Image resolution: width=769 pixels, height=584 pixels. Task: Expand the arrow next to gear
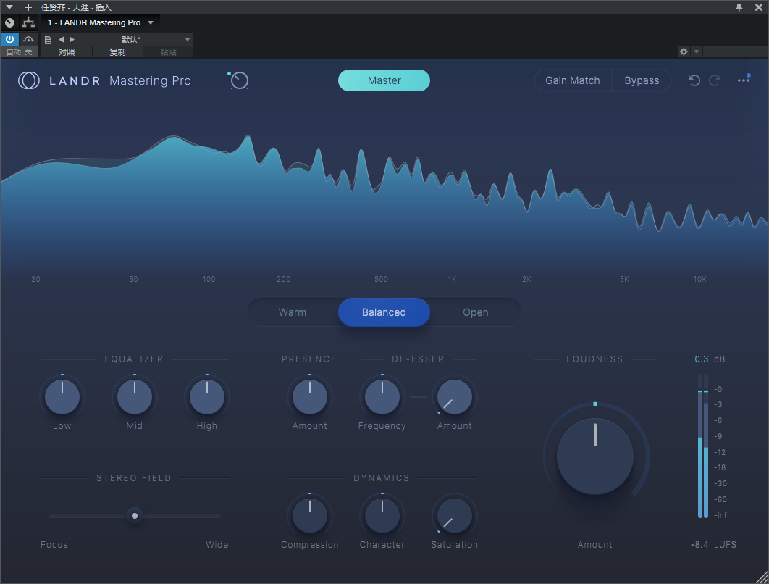click(x=697, y=51)
